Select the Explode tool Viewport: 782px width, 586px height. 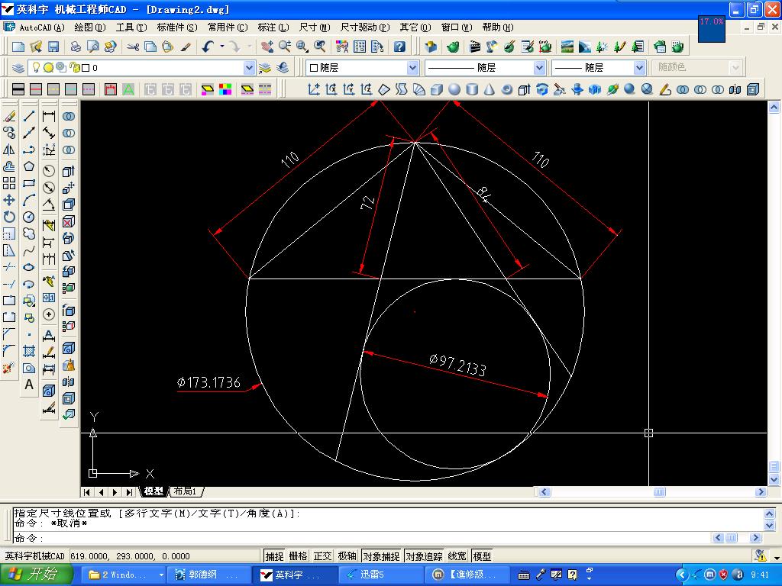[9, 368]
